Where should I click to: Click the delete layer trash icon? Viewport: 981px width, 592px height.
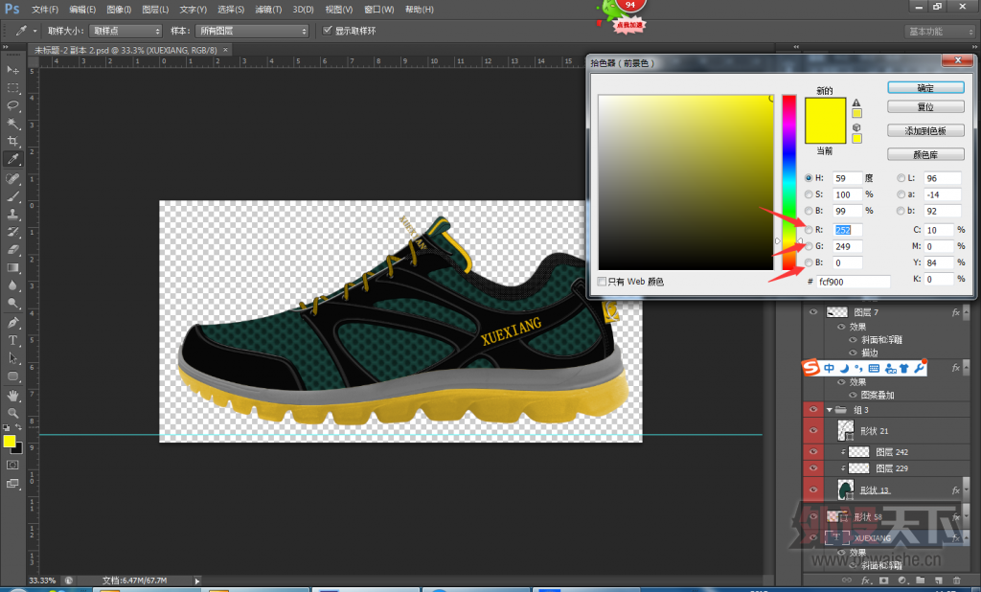click(956, 581)
